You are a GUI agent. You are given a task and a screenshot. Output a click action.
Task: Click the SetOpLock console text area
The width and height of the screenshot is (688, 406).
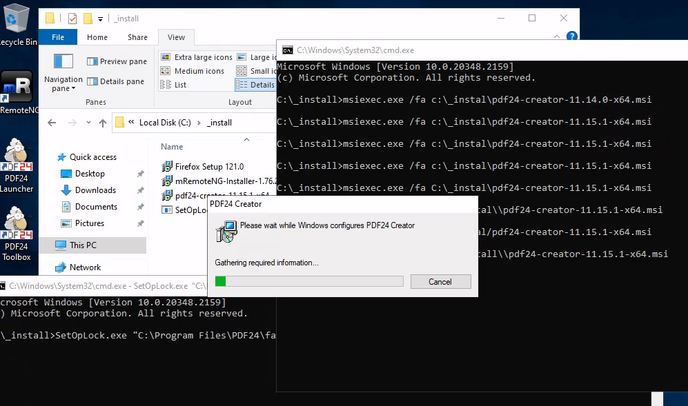coord(138,351)
